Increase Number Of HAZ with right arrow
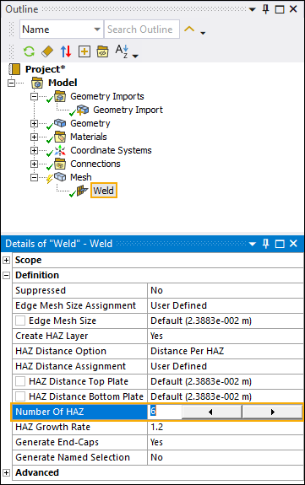The width and height of the screenshot is (305, 485). [x=272, y=412]
